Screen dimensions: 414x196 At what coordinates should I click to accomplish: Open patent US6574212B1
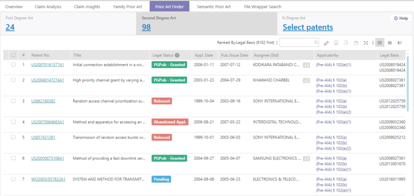click(x=43, y=137)
